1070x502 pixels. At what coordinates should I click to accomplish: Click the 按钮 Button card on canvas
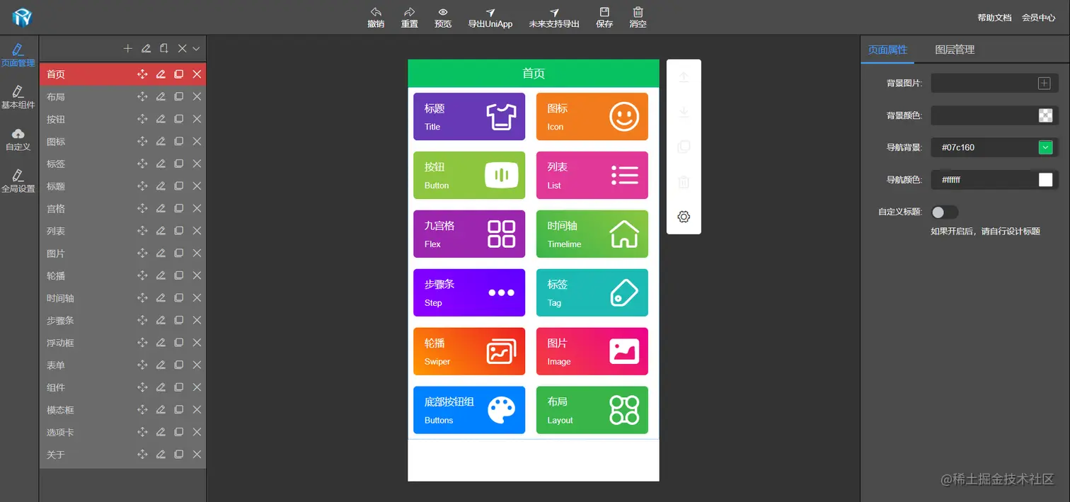coord(469,175)
